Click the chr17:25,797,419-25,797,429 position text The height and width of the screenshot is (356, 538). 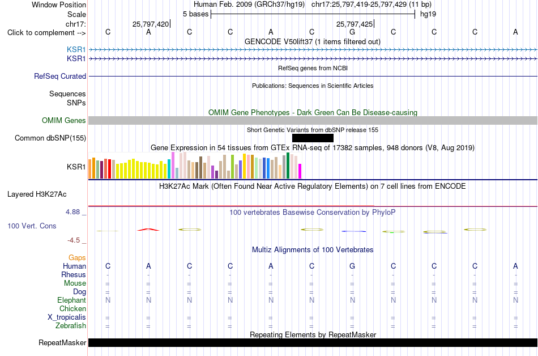372,5
